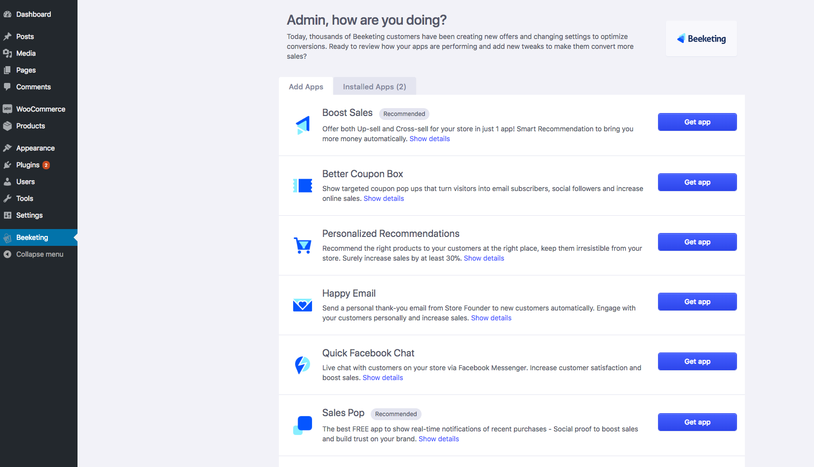This screenshot has width=814, height=467.
Task: Show details for Boost Sales
Action: click(x=429, y=139)
